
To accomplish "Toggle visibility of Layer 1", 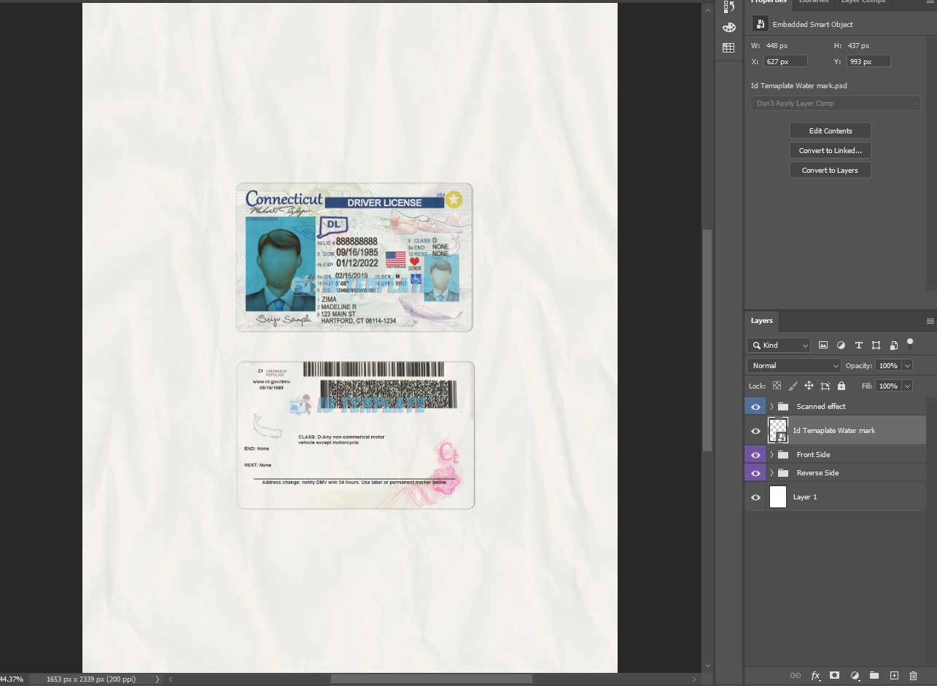I will (x=755, y=497).
